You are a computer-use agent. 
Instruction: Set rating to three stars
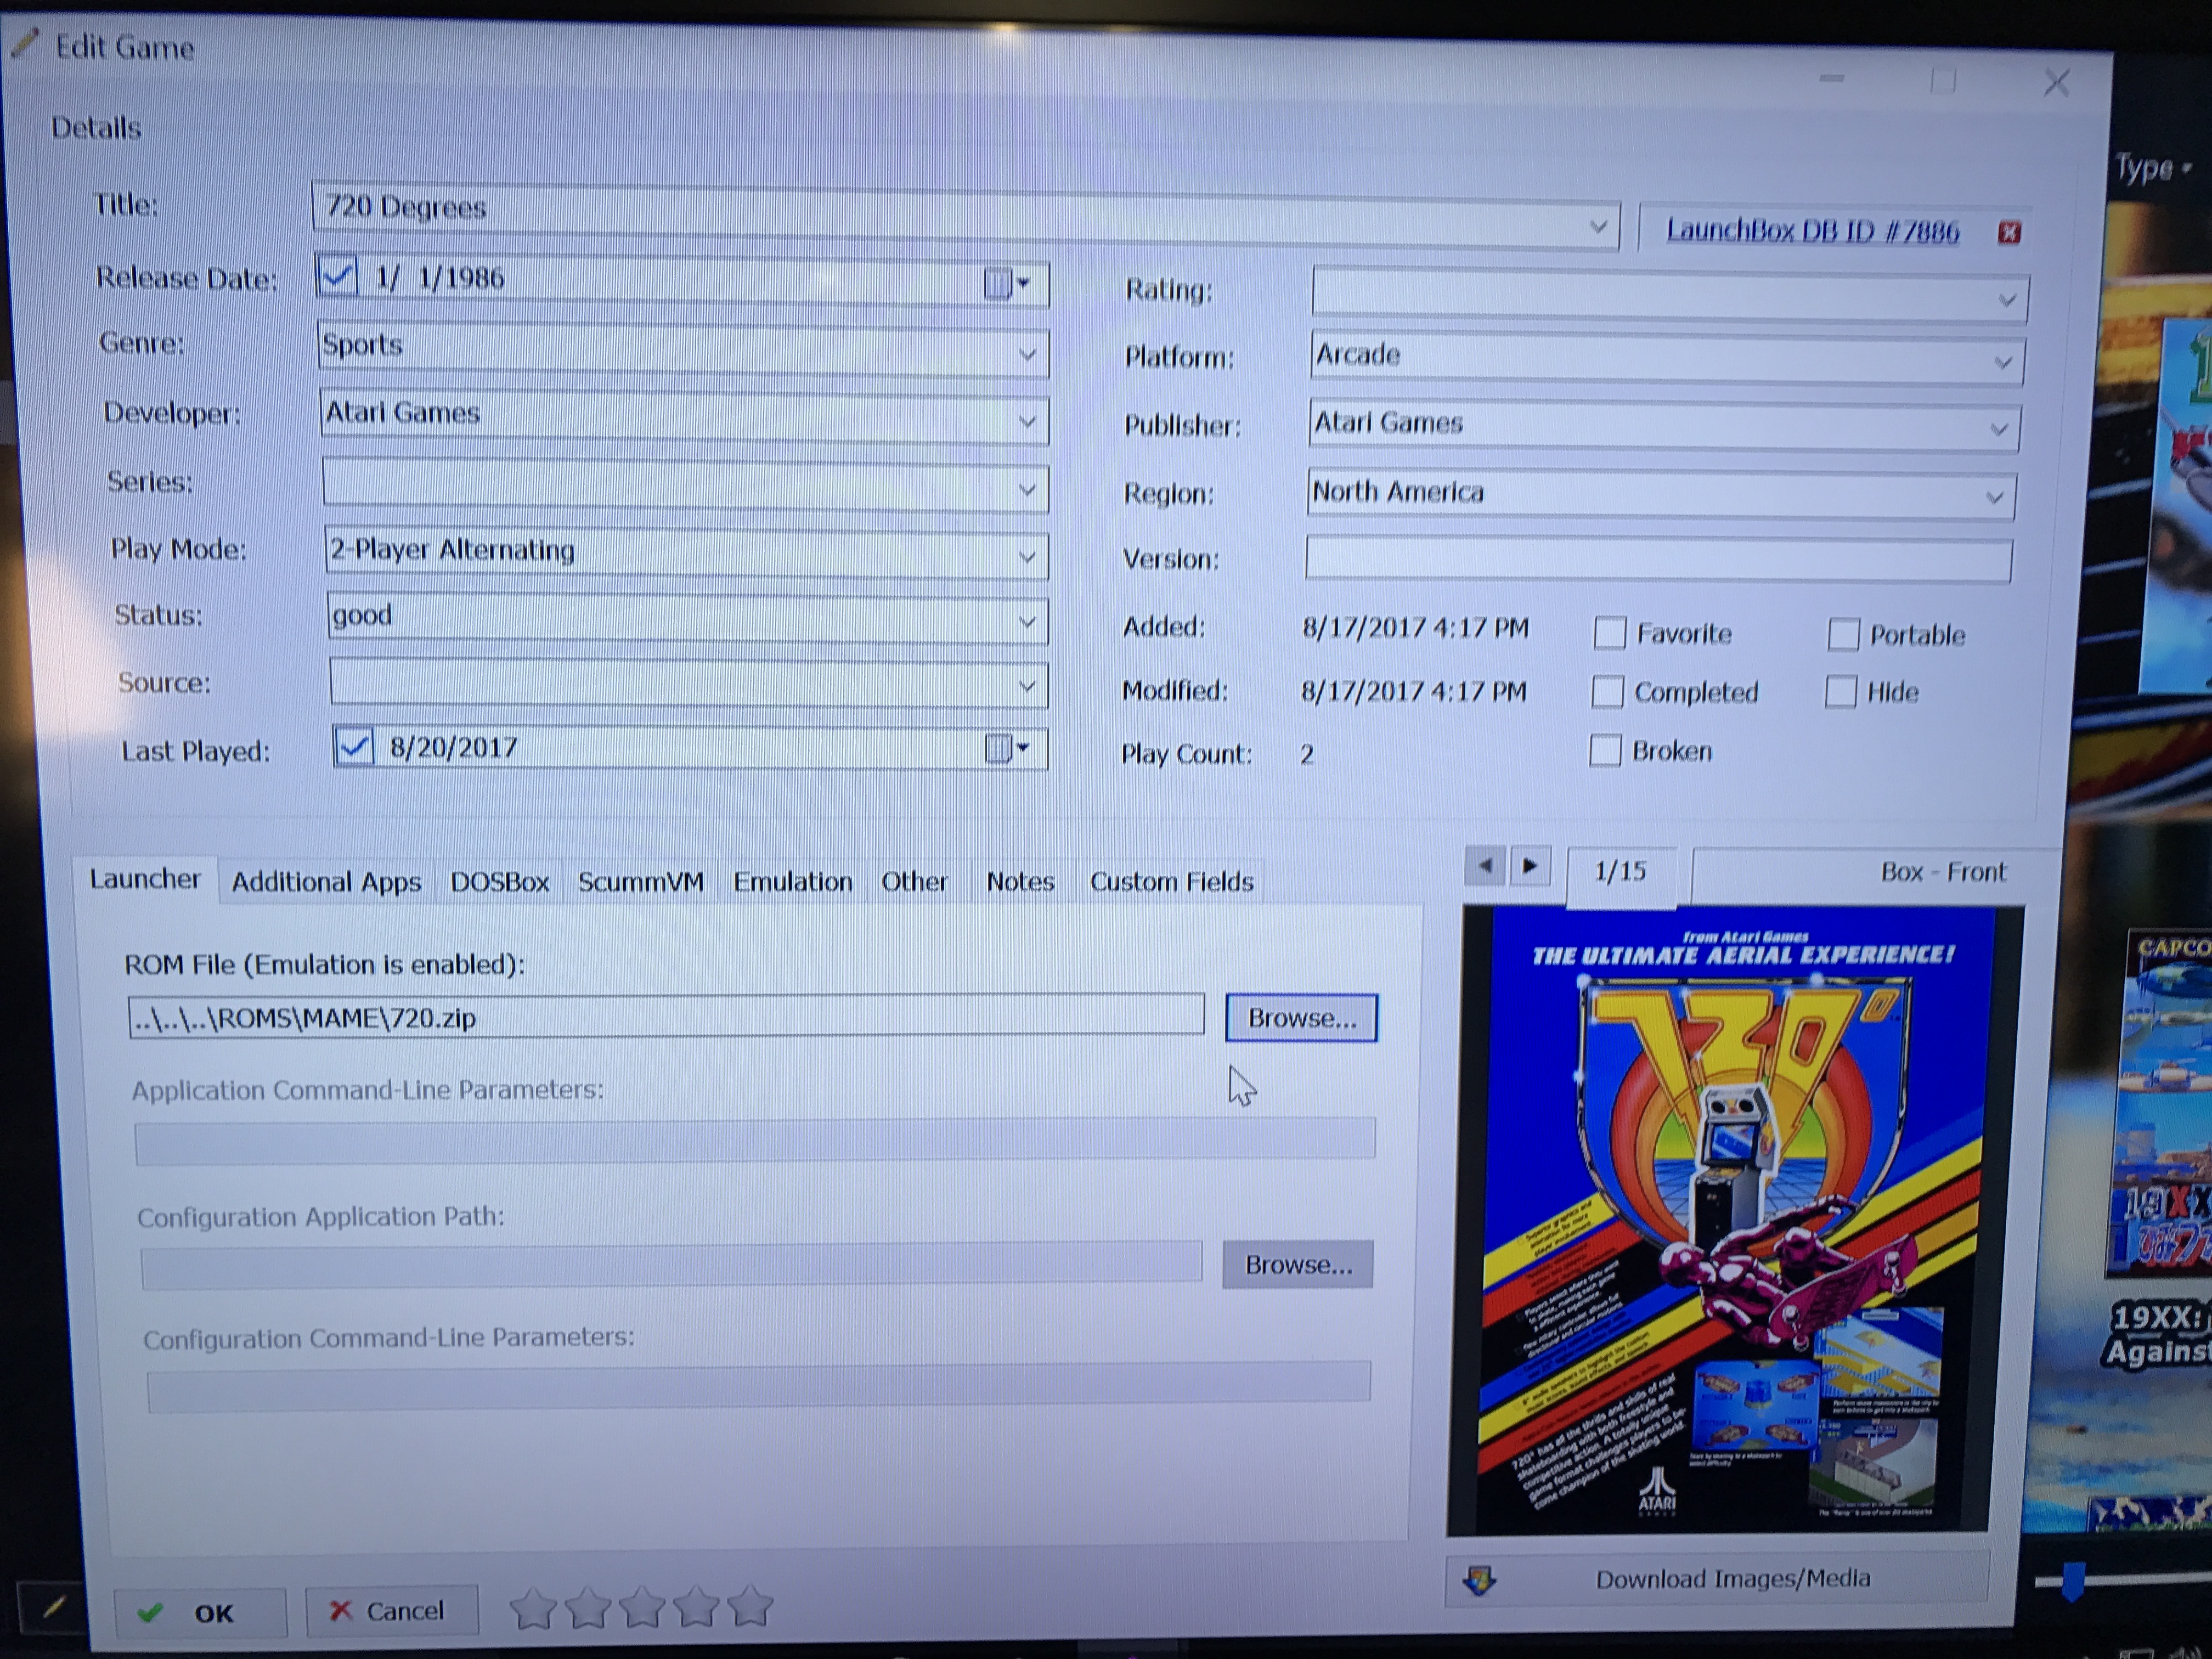(642, 1608)
